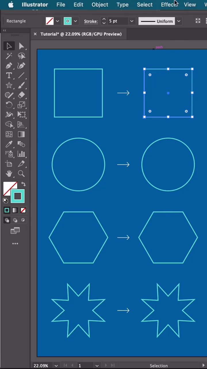Enable Draw Normal mode
This screenshot has height=369, width=207.
tap(7, 220)
